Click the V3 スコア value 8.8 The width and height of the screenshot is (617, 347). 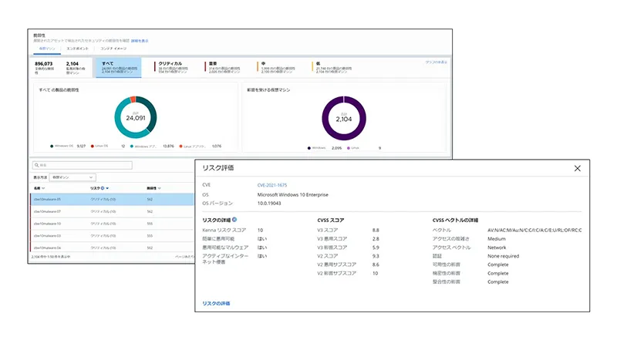tap(376, 230)
